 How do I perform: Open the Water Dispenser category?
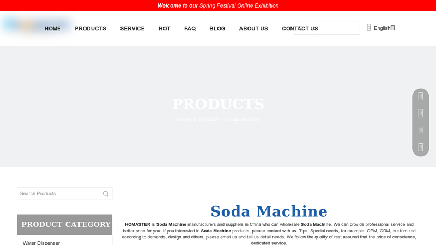[x=41, y=243]
